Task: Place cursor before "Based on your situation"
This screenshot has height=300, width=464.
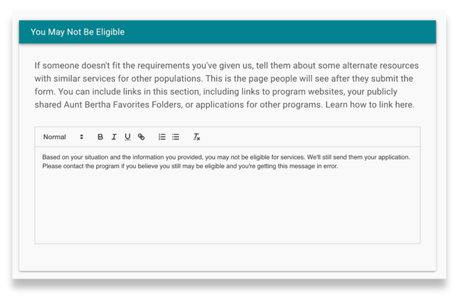Action: pyautogui.click(x=42, y=157)
